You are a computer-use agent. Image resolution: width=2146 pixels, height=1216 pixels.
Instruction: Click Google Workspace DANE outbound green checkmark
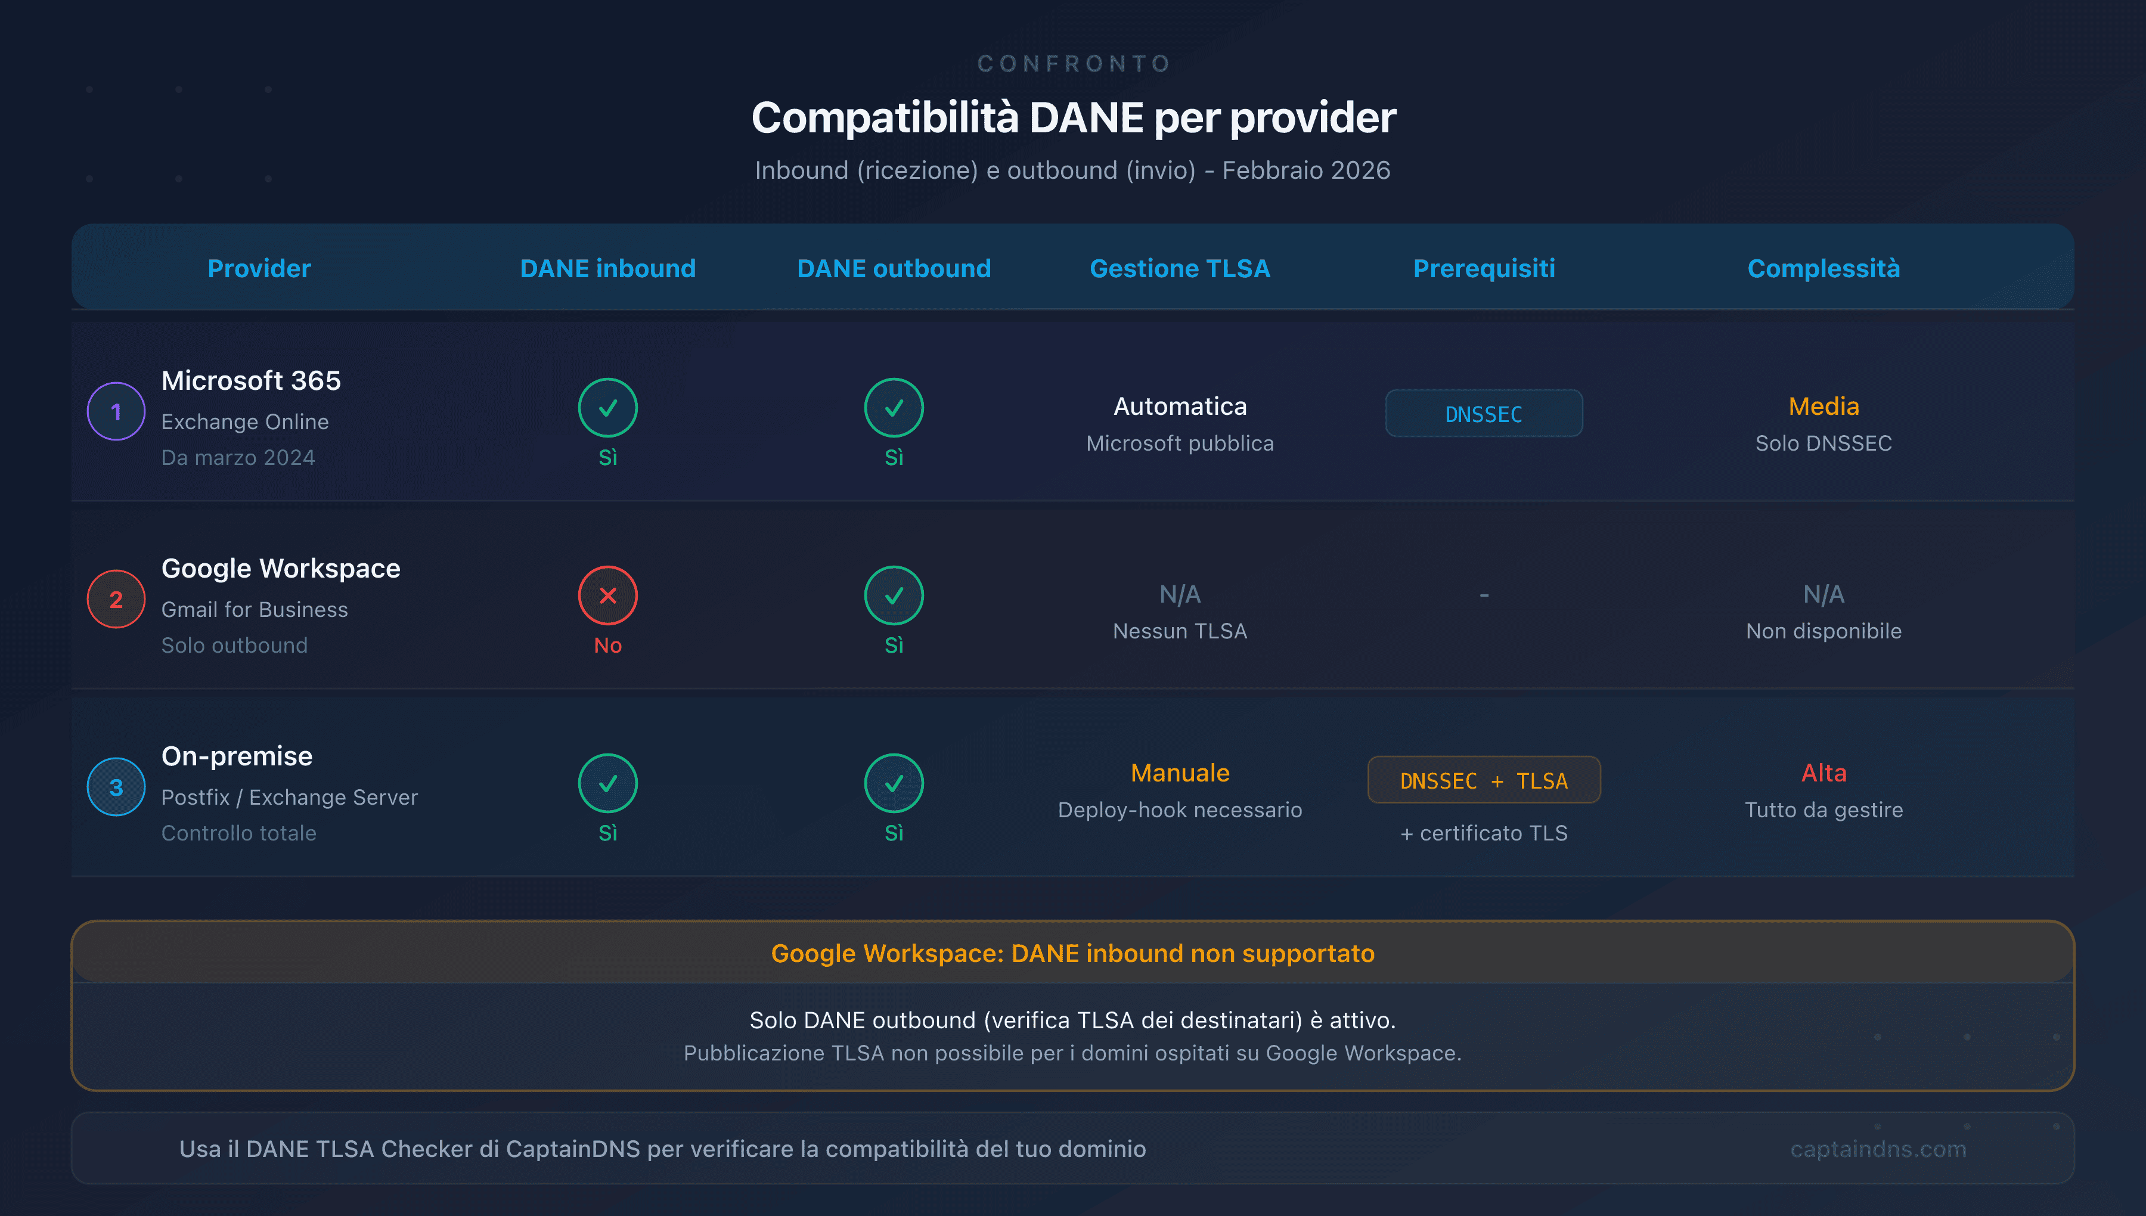[894, 595]
